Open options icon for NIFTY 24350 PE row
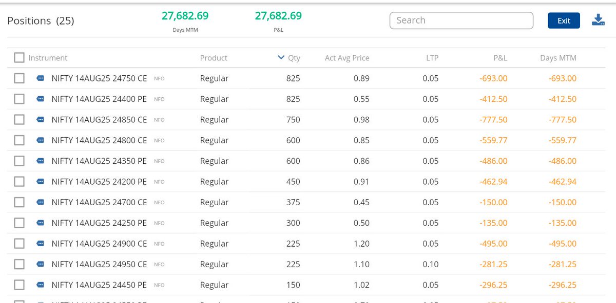616x303 pixels. pyautogui.click(x=40, y=161)
